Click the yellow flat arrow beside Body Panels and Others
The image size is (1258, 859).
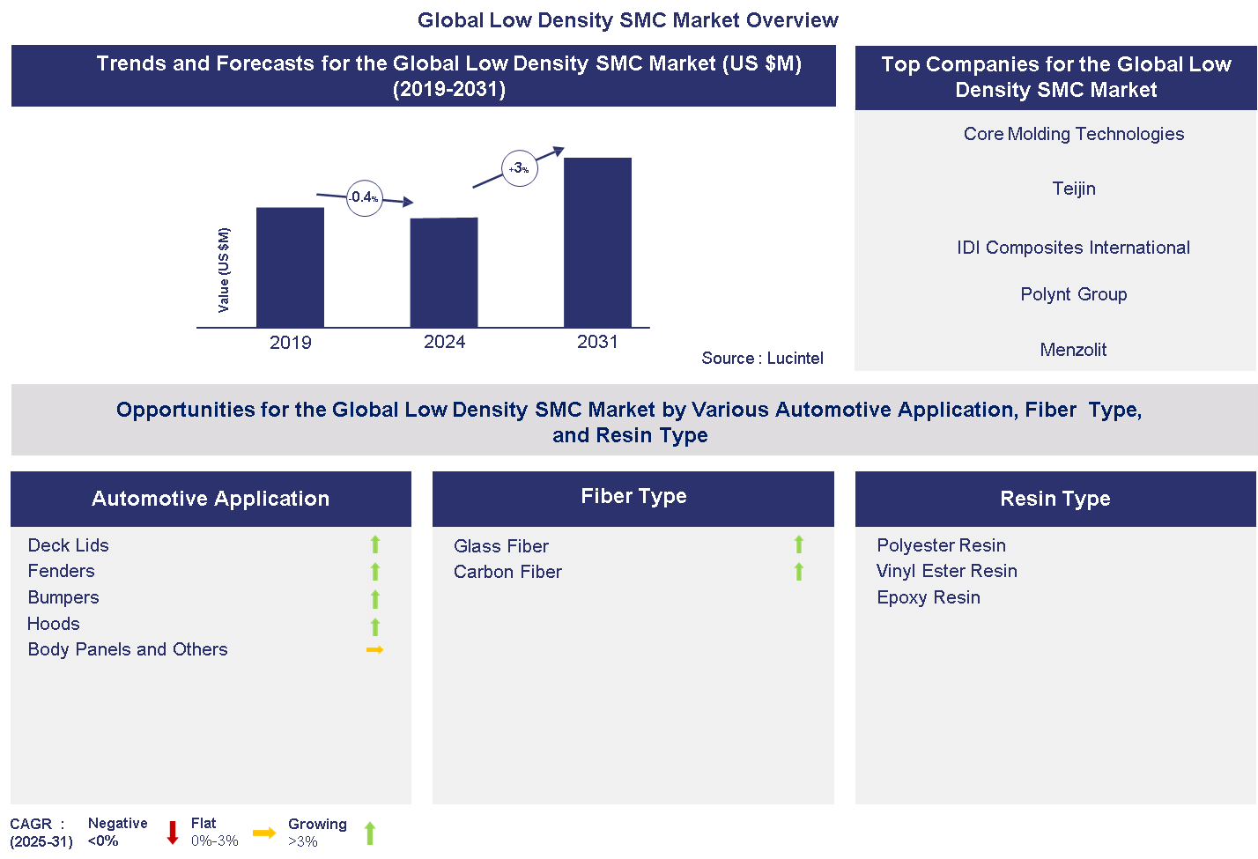click(x=375, y=649)
